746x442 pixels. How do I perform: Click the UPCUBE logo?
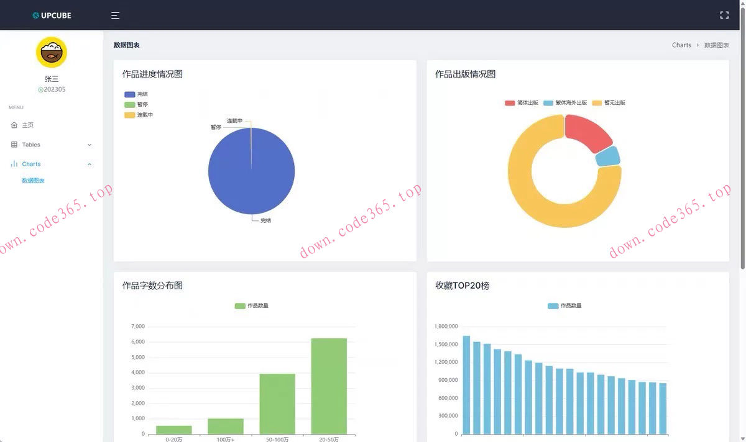(x=52, y=16)
